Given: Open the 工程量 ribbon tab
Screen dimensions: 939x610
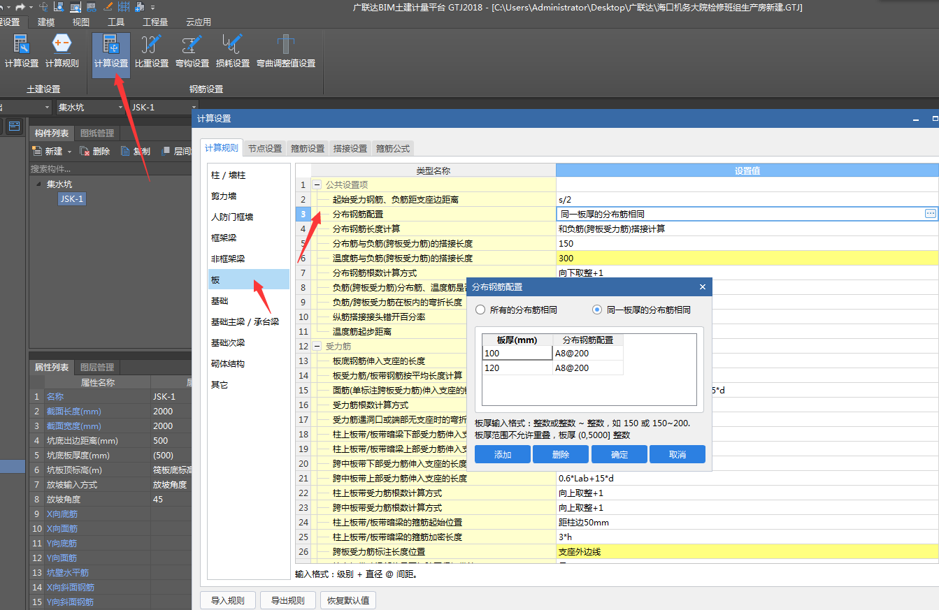Looking at the screenshot, I should click(155, 22).
